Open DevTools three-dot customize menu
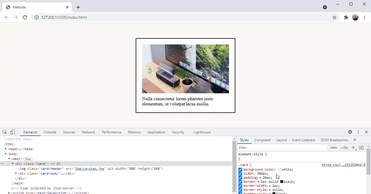The width and height of the screenshot is (371, 194). click(x=358, y=132)
